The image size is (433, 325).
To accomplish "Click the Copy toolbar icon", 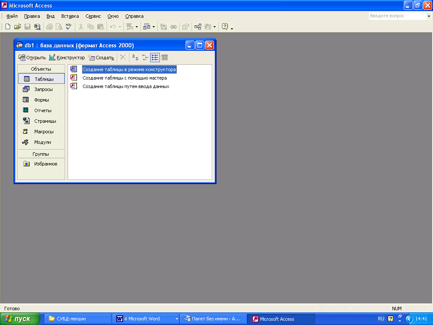I will [90, 27].
